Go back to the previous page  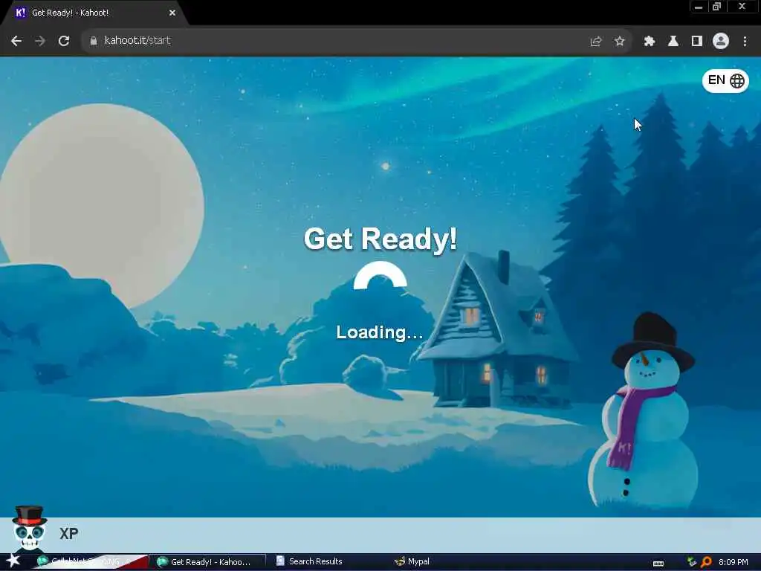16,41
